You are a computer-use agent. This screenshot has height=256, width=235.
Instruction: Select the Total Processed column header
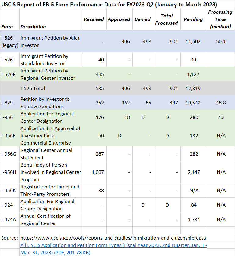pyautogui.click(x=166, y=19)
